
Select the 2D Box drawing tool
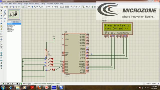[1, 53]
